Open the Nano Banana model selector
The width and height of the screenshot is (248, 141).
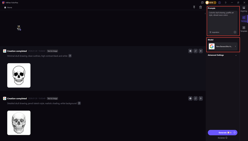[x=223, y=46]
